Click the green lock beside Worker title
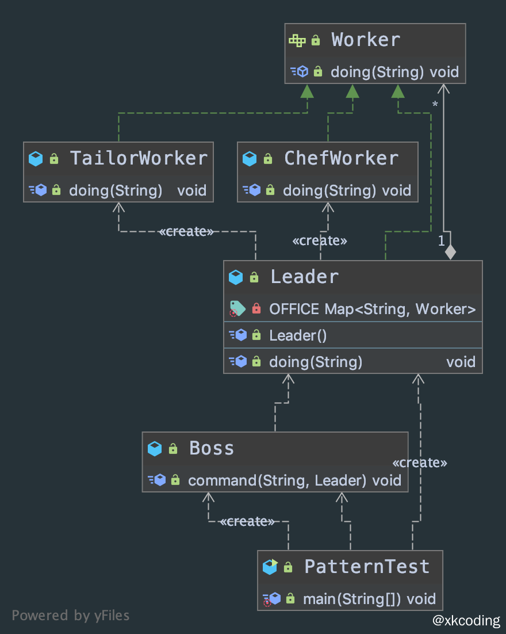 pyautogui.click(x=316, y=40)
